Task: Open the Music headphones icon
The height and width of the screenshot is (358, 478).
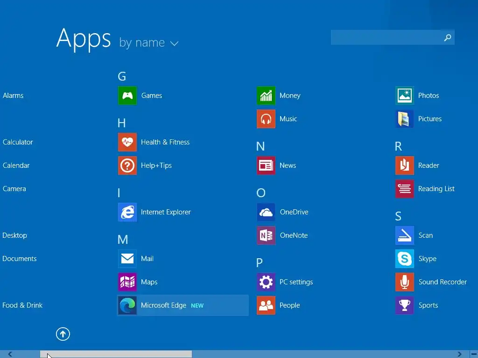Action: (x=266, y=119)
